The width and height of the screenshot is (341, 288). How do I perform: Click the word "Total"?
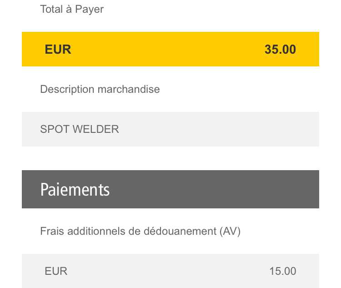point(51,9)
